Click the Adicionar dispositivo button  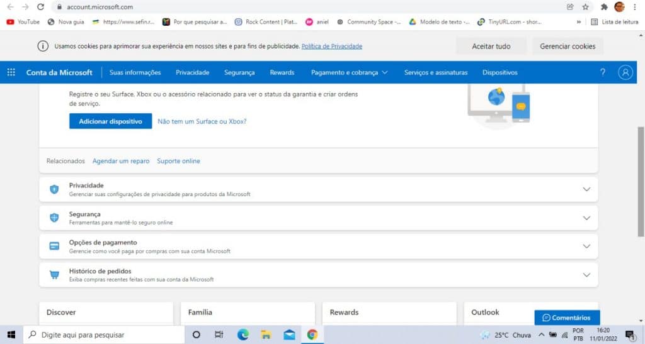click(111, 121)
